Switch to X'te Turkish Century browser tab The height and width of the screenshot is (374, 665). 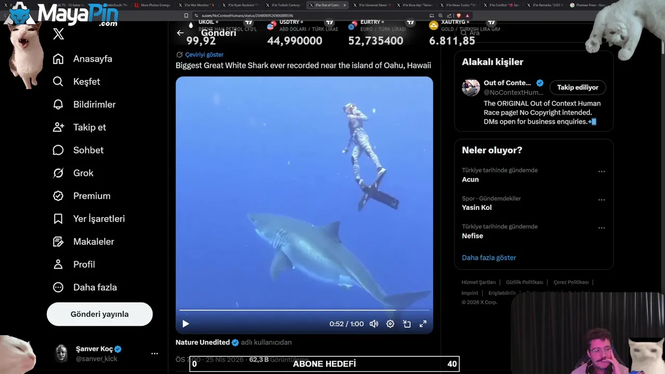[x=284, y=5]
